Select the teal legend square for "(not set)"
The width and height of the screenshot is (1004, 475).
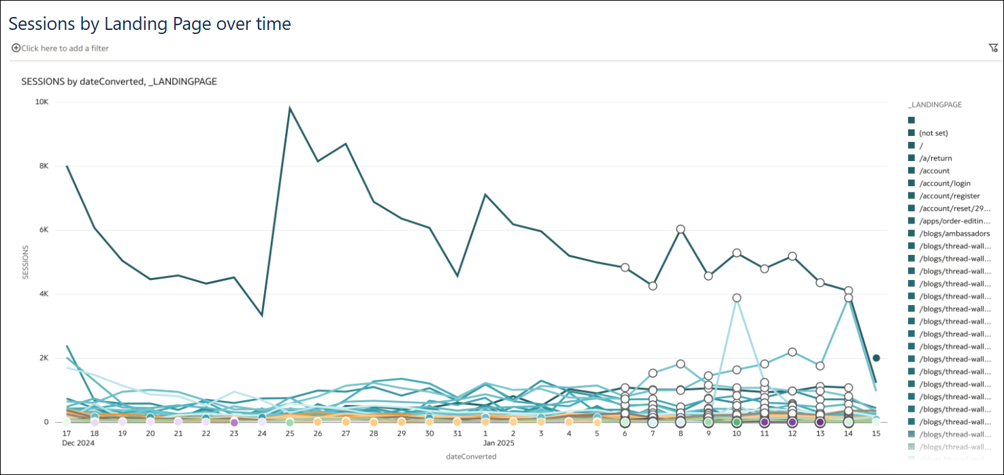[x=911, y=133]
